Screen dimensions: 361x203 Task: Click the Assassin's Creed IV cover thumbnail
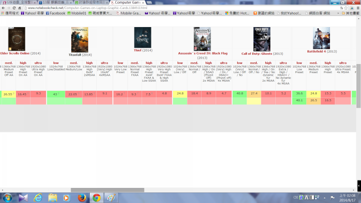[x=202, y=39]
